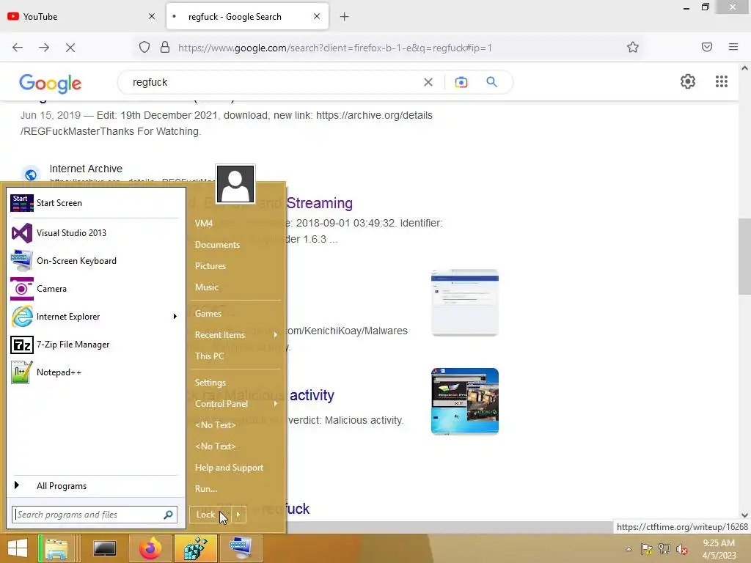
Task: Search by image camera icon
Action: [x=461, y=82]
